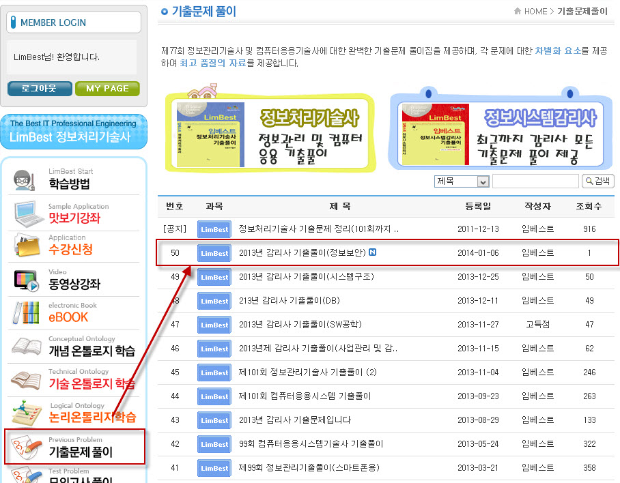620x483 pixels.
Task: Open post 2013년 감리사 기출풀이(SW공학)
Action: pos(300,324)
